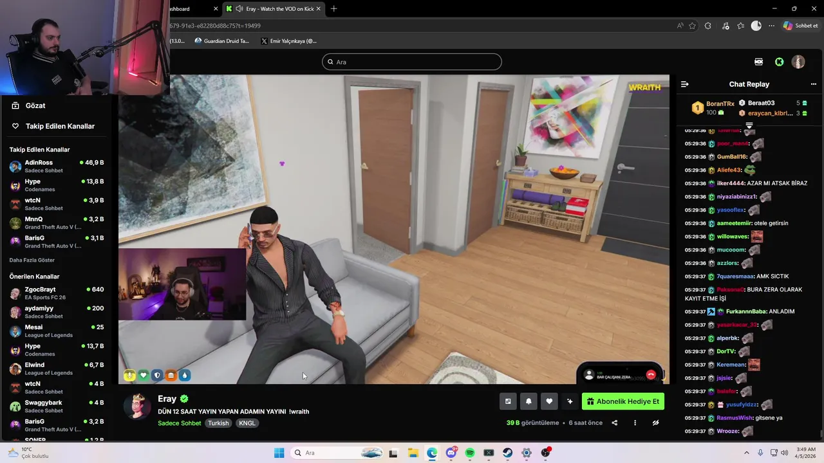Image resolution: width=824 pixels, height=463 pixels.
Task: Open Emir Yalçınkaya bookmark
Action: point(289,41)
